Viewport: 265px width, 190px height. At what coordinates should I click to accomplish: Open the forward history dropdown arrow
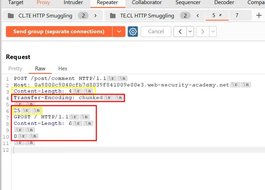213,32
